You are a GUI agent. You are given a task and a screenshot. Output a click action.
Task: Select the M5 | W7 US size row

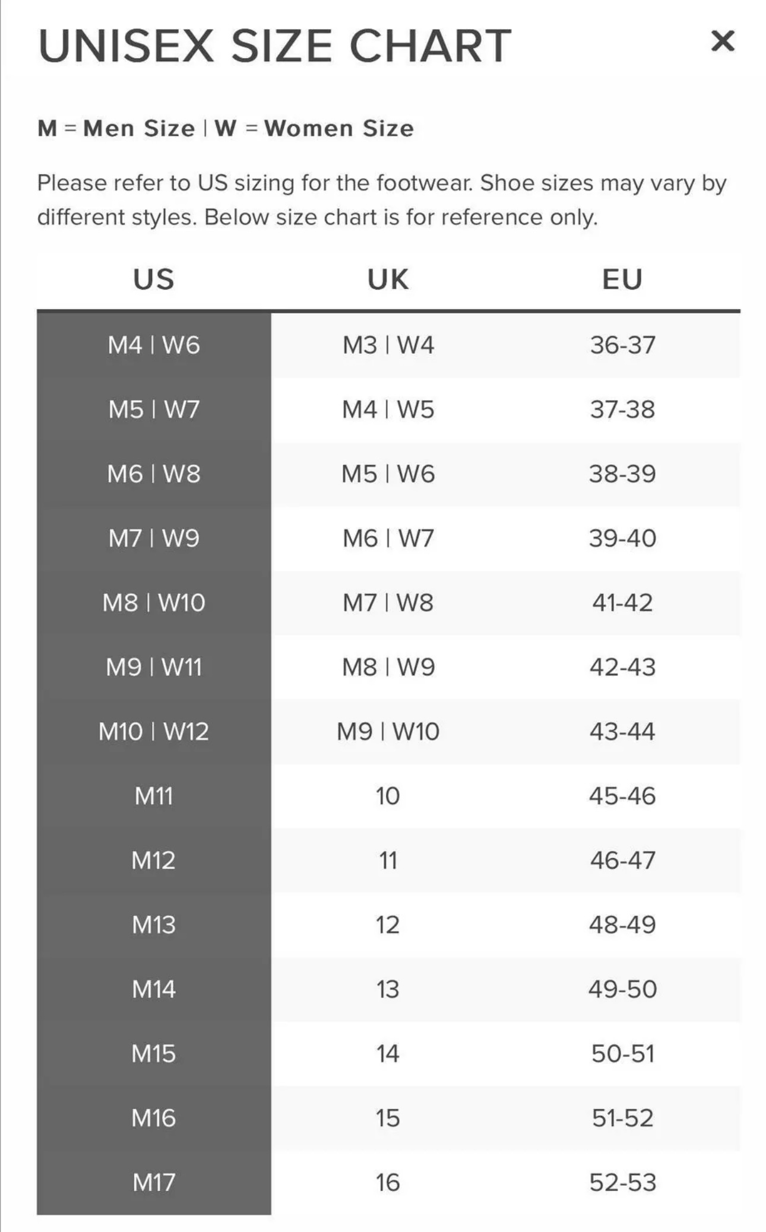click(x=154, y=409)
